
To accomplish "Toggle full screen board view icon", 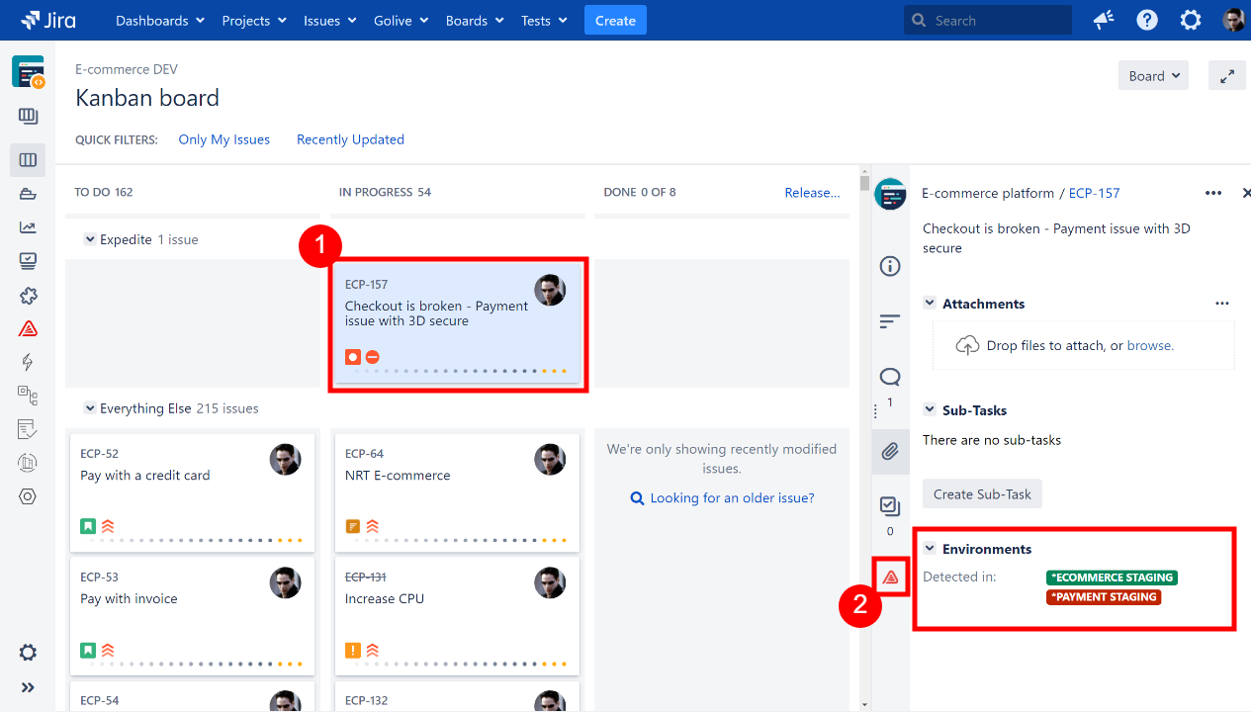I will [1226, 76].
